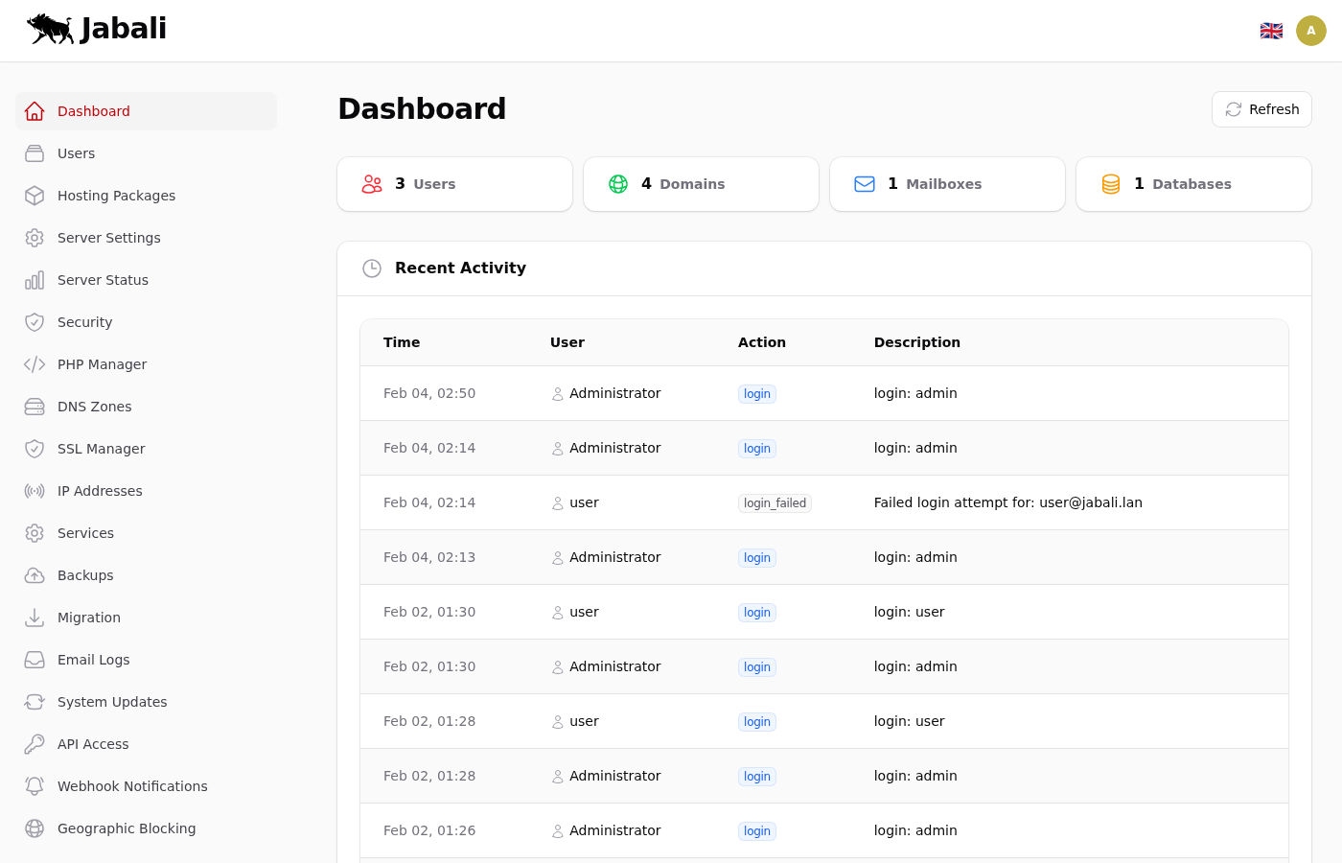
Task: Open the Users menu item
Action: [x=77, y=153]
